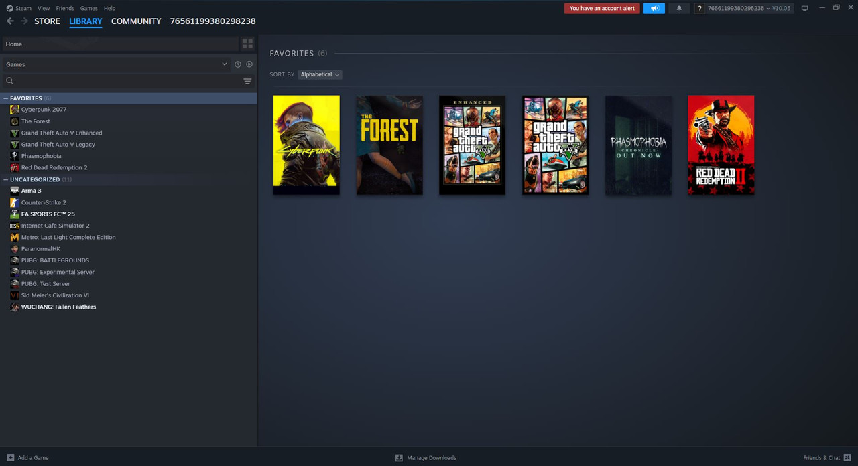Click the Red Dead Redemption 2 list icon
858x466 pixels.
tap(15, 167)
